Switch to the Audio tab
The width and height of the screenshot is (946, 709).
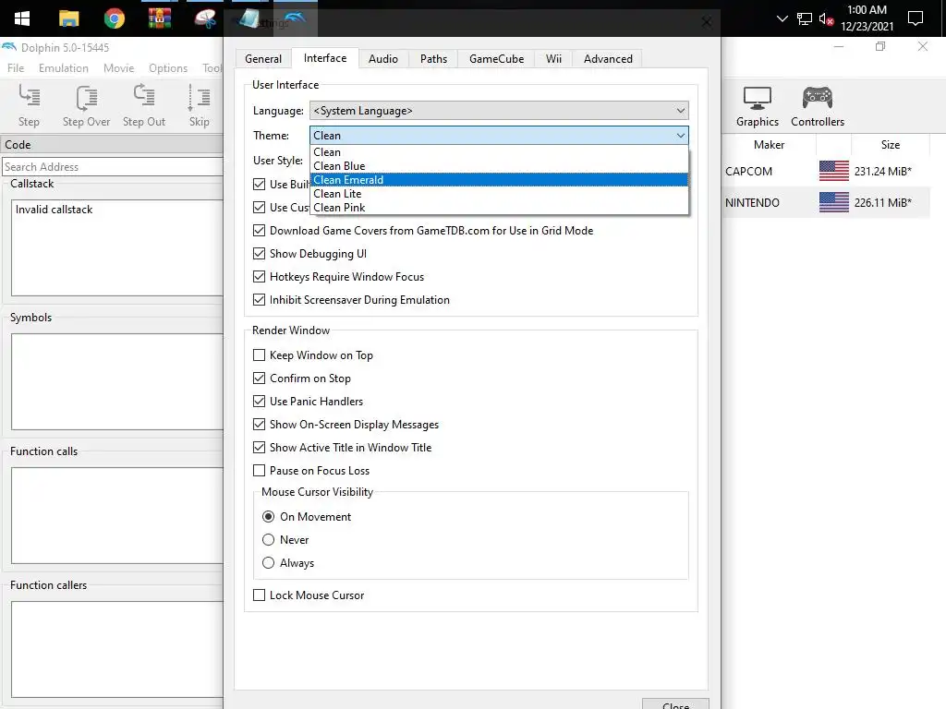tap(383, 58)
